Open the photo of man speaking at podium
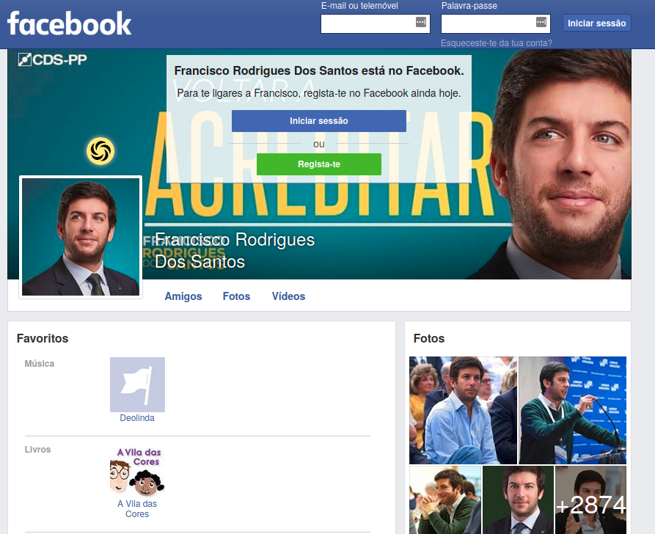The width and height of the screenshot is (655, 534). pos(572,410)
